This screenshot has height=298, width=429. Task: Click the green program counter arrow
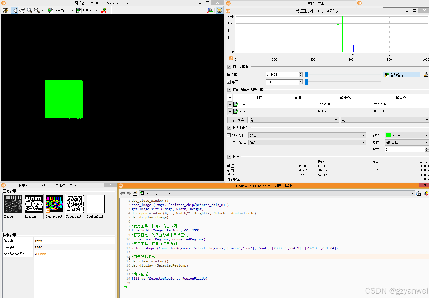tap(126, 287)
